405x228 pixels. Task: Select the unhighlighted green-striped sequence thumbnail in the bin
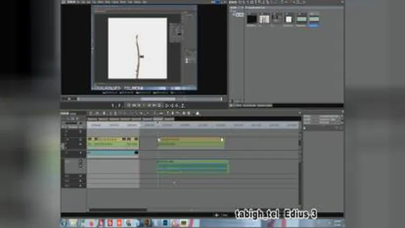(x=301, y=20)
